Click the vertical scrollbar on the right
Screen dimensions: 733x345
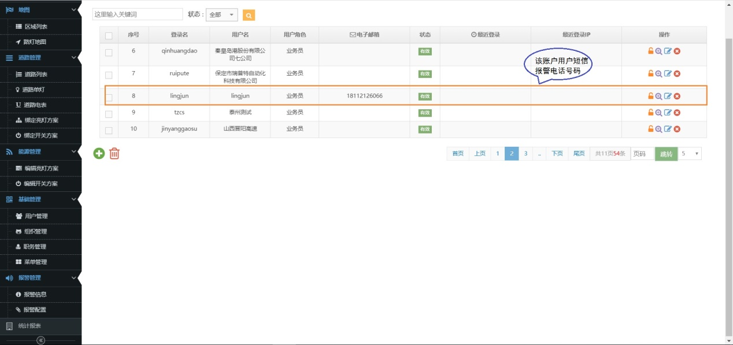(x=728, y=173)
